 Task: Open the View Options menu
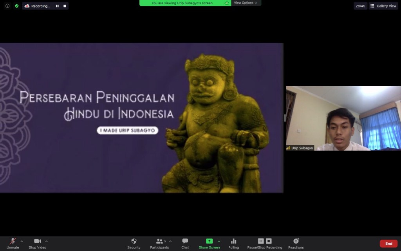click(x=246, y=3)
